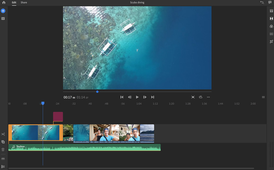Click the Scuba diving project title
Image resolution: width=274 pixels, height=170 pixels.
[x=137, y=3]
